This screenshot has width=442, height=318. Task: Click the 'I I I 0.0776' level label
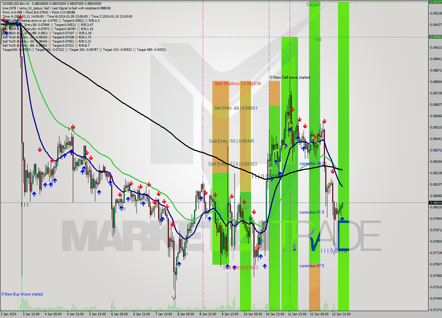(x=334, y=251)
